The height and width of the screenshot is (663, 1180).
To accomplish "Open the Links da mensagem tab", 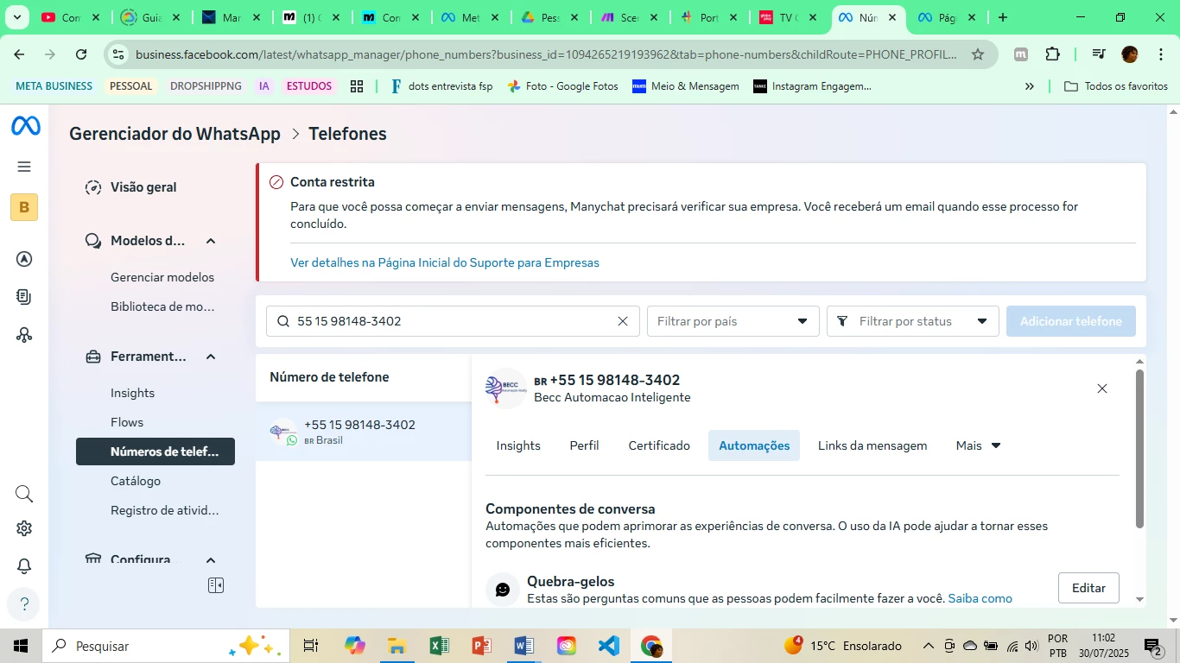I will pos(872,445).
